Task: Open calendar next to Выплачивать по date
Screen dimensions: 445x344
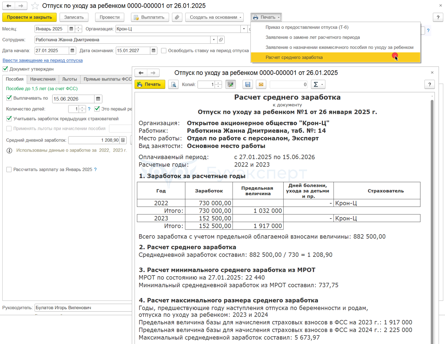Action: click(x=98, y=99)
